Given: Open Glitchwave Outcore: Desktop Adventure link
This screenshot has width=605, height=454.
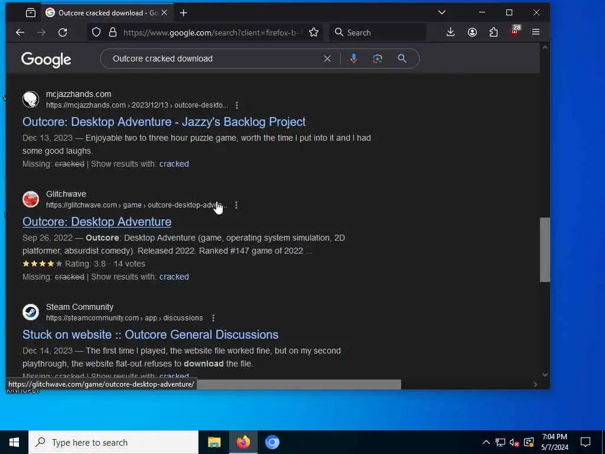Looking at the screenshot, I should [97, 222].
